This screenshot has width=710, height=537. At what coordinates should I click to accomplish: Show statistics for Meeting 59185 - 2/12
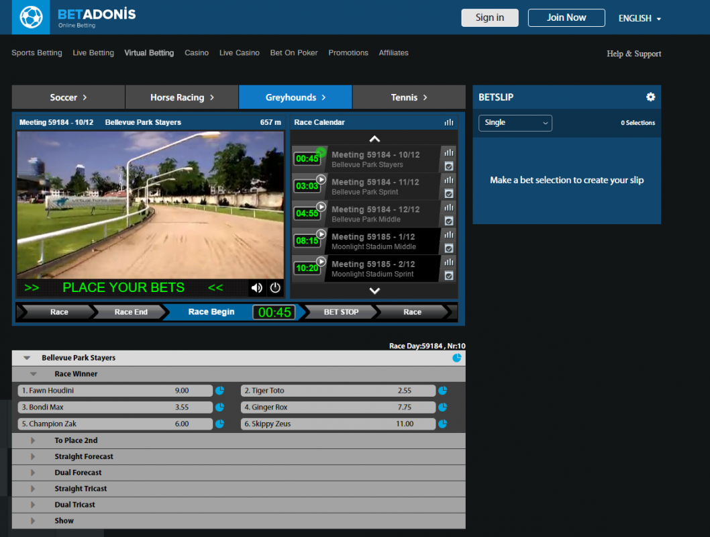tap(449, 262)
